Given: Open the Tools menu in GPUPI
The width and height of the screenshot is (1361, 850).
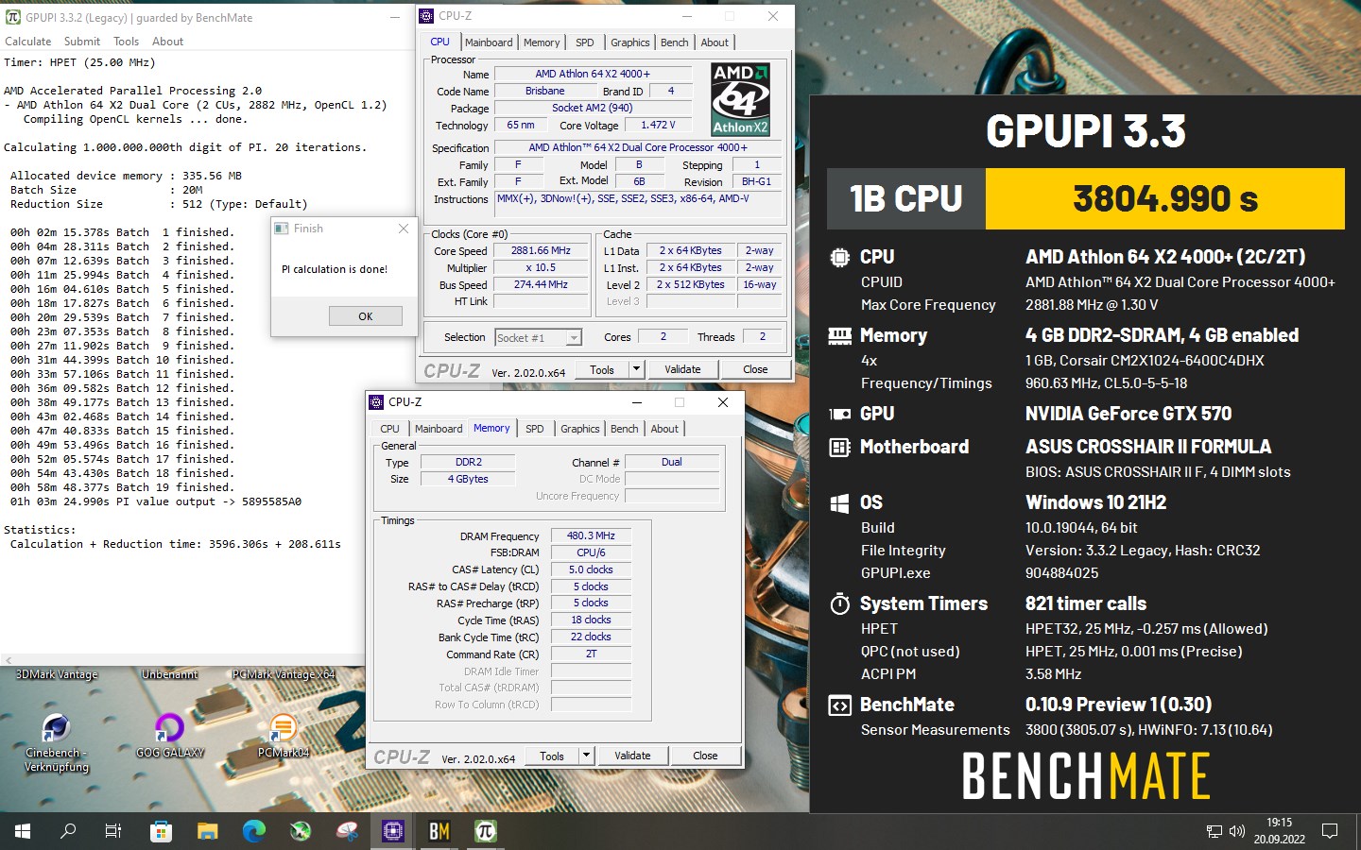Looking at the screenshot, I should click(126, 42).
